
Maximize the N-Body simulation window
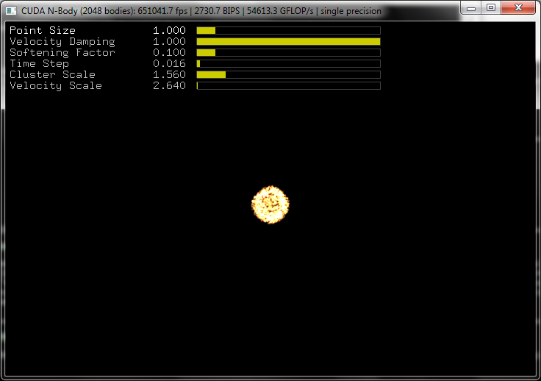coord(490,8)
